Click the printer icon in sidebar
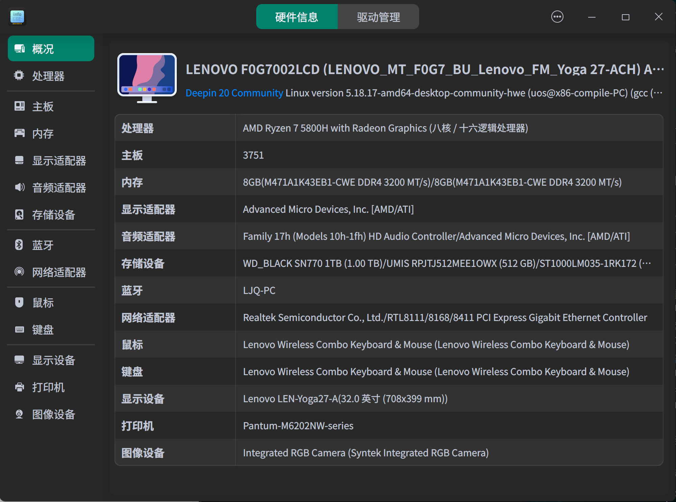 [19, 387]
